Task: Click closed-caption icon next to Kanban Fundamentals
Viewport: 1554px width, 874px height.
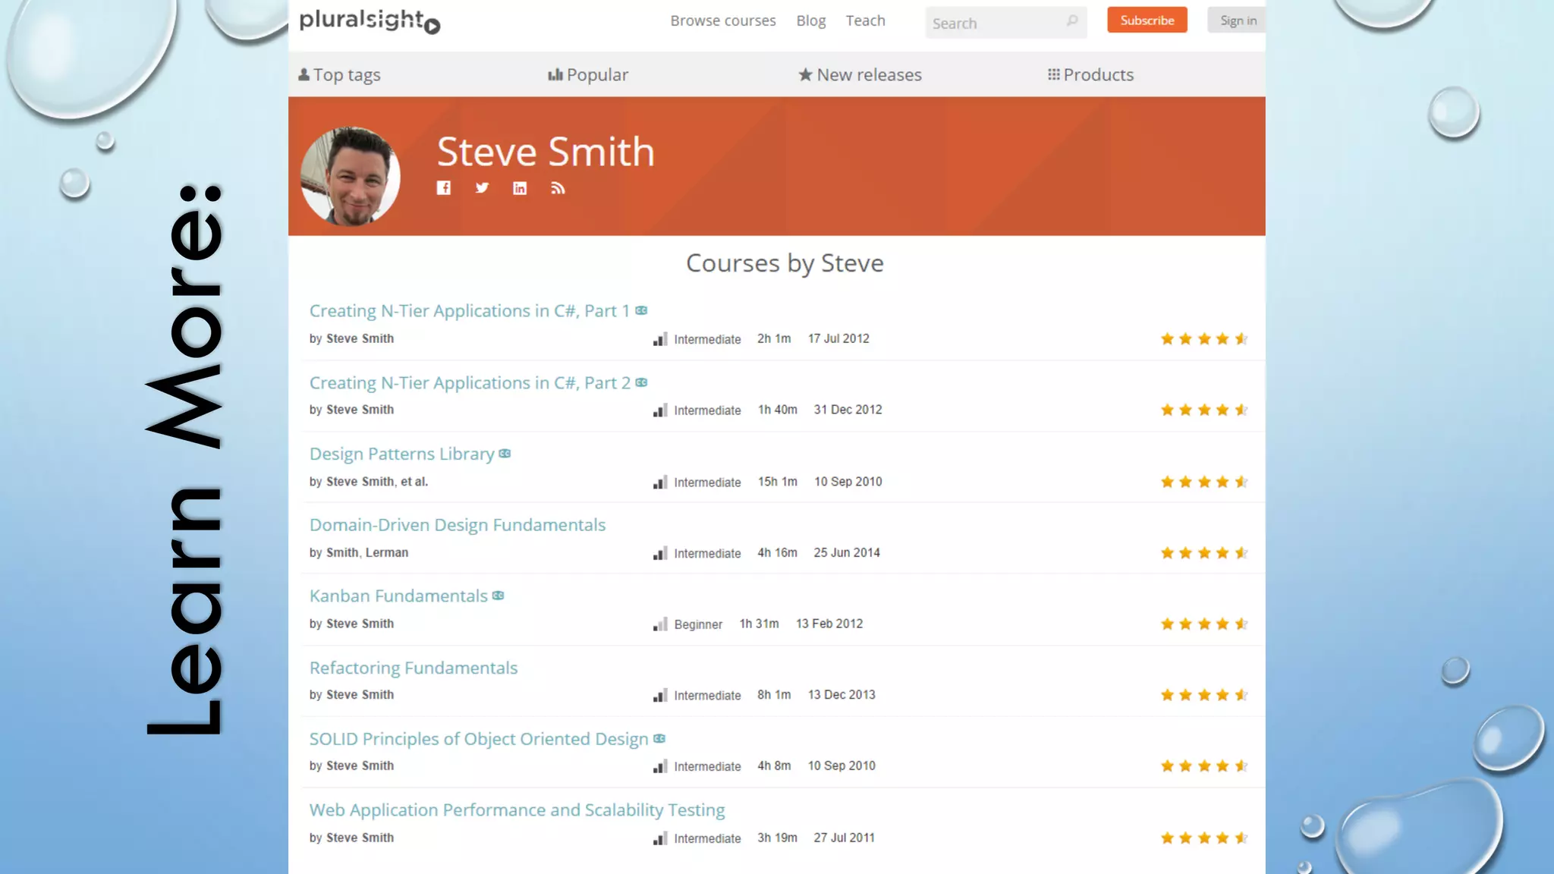Action: pos(499,596)
